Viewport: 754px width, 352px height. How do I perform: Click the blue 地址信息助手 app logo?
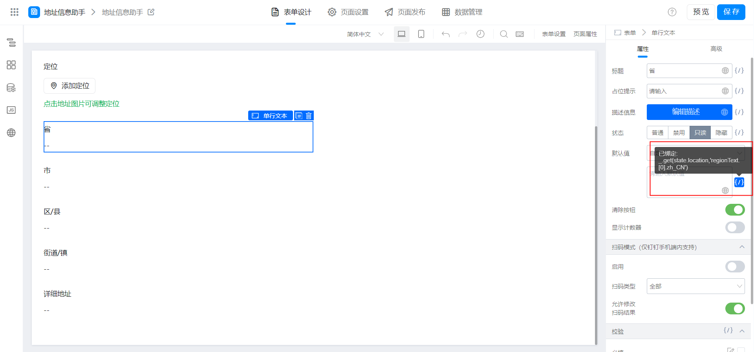[x=34, y=12]
